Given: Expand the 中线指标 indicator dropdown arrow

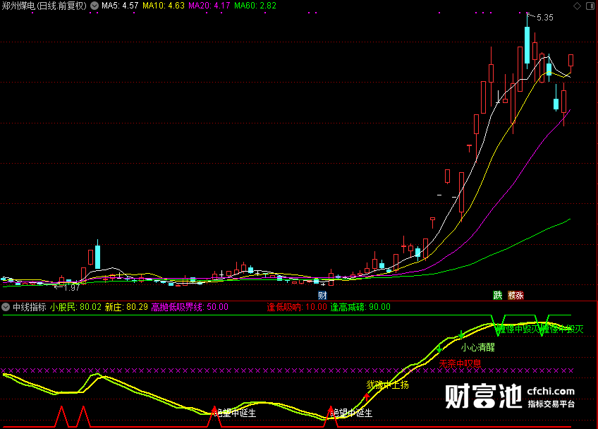Looking at the screenshot, I should [6, 307].
